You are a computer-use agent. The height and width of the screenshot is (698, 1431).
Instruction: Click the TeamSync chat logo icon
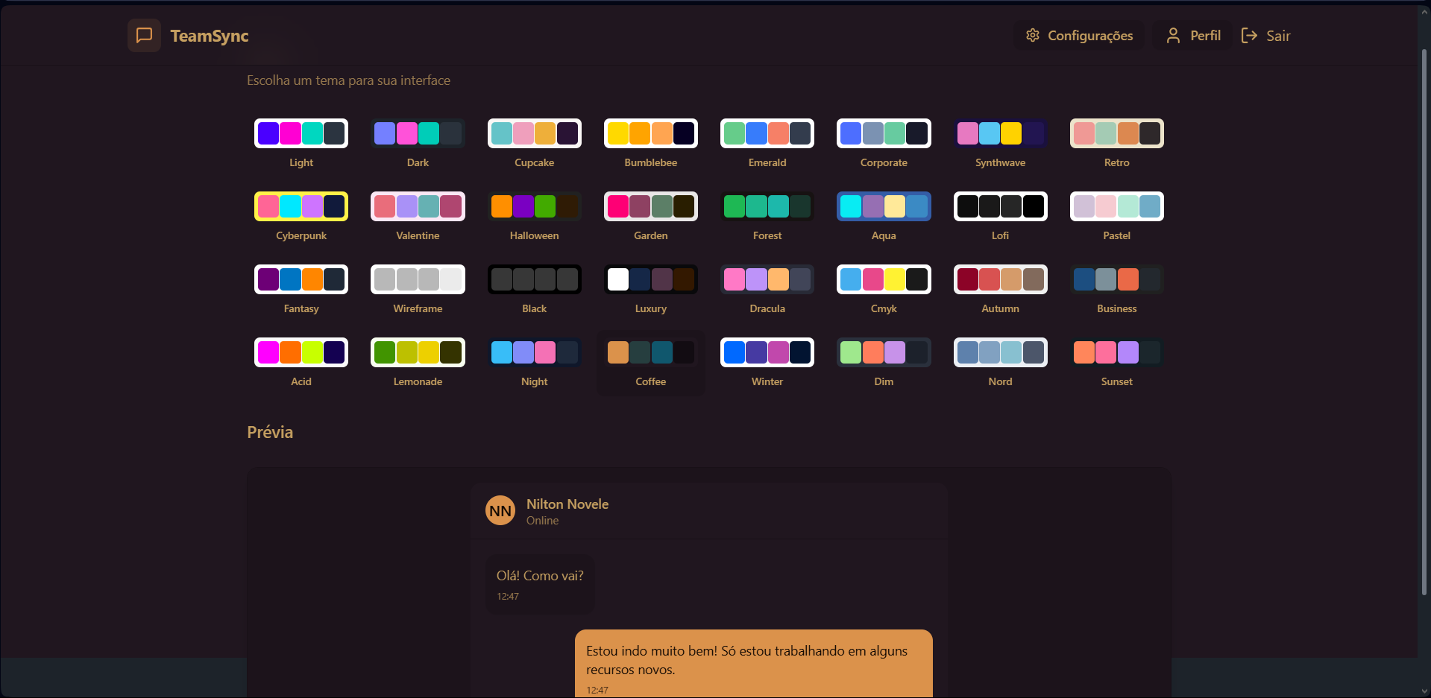tap(144, 35)
